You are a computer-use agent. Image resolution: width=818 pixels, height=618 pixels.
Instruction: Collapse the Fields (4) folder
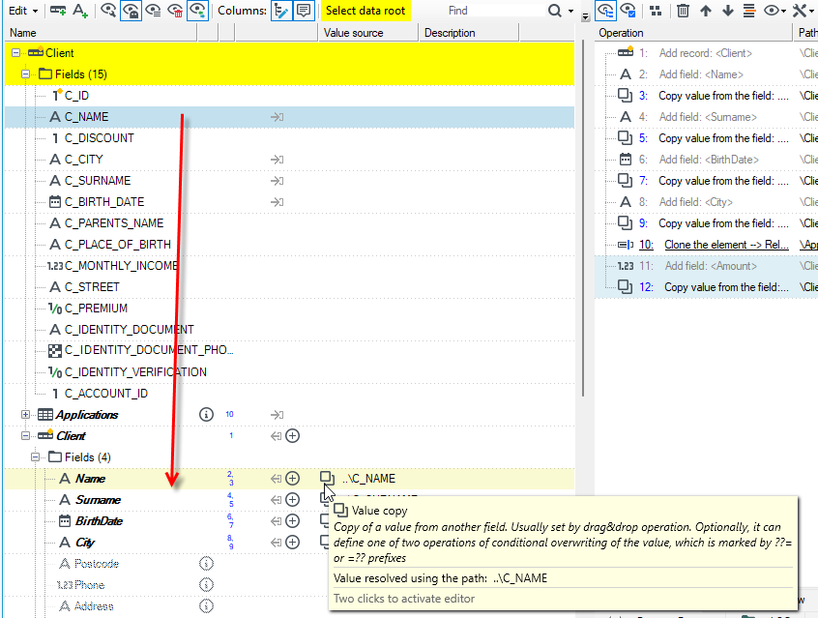click(35, 457)
